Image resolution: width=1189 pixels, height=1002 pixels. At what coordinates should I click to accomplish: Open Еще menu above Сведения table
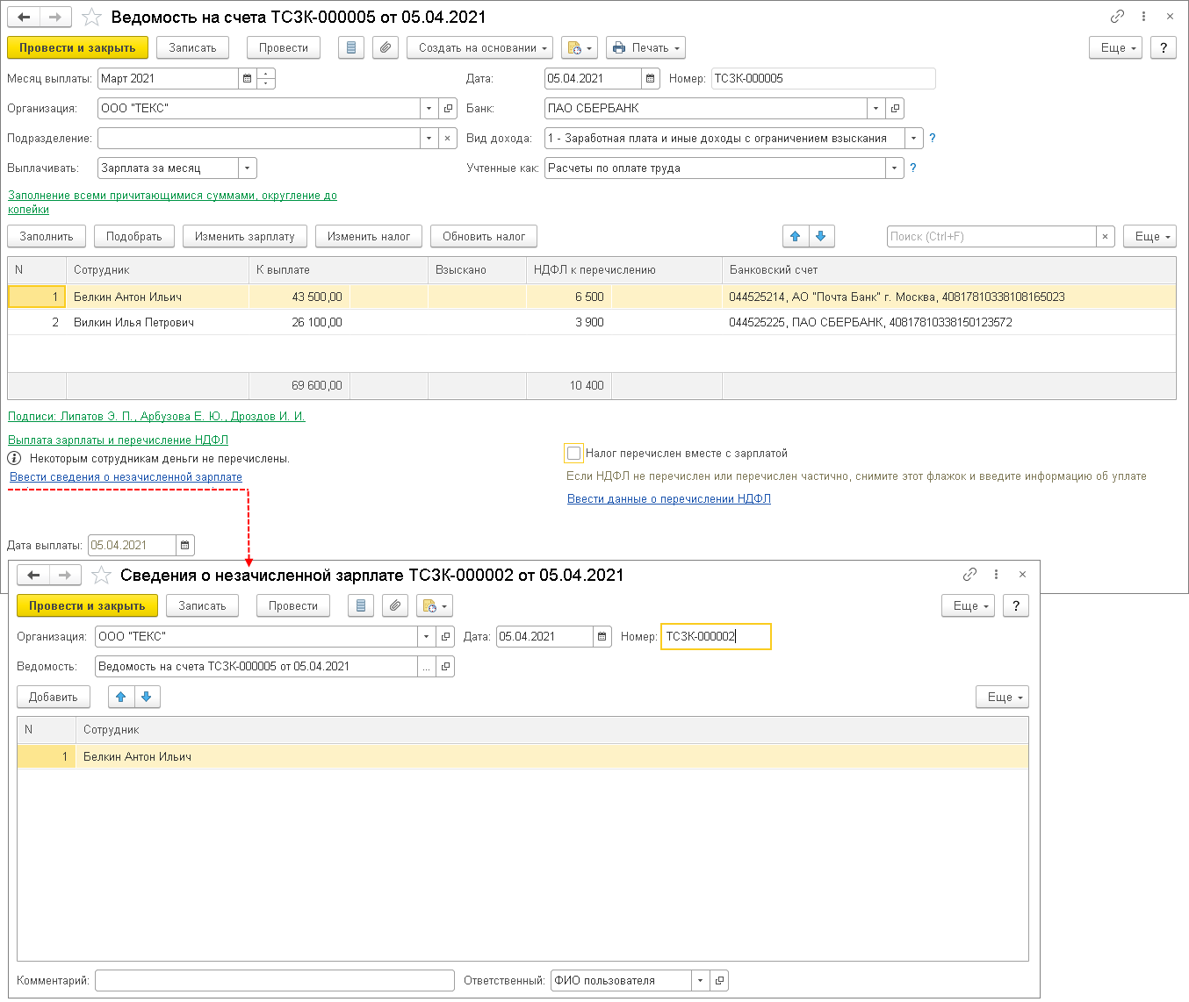(1002, 697)
